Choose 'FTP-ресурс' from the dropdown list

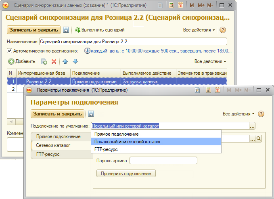[156, 149]
